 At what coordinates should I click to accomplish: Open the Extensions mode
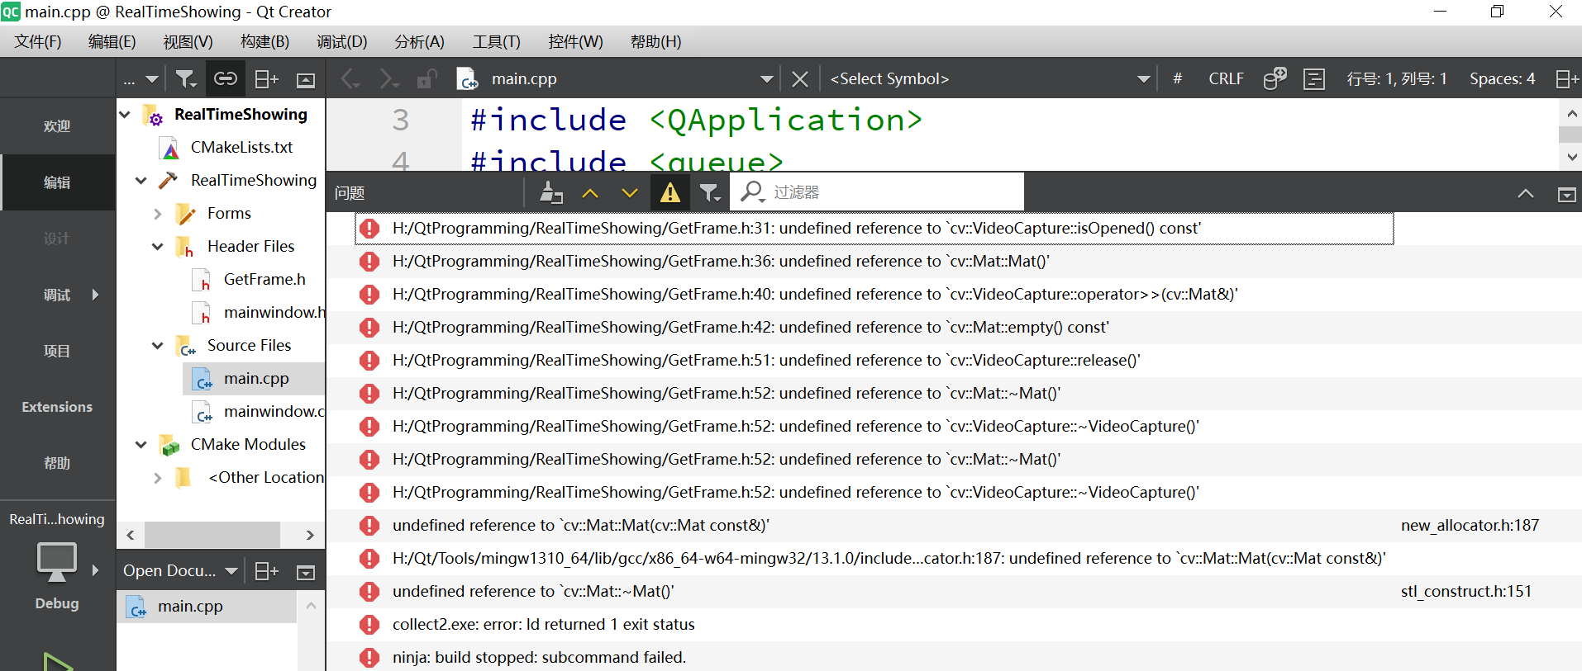(57, 407)
